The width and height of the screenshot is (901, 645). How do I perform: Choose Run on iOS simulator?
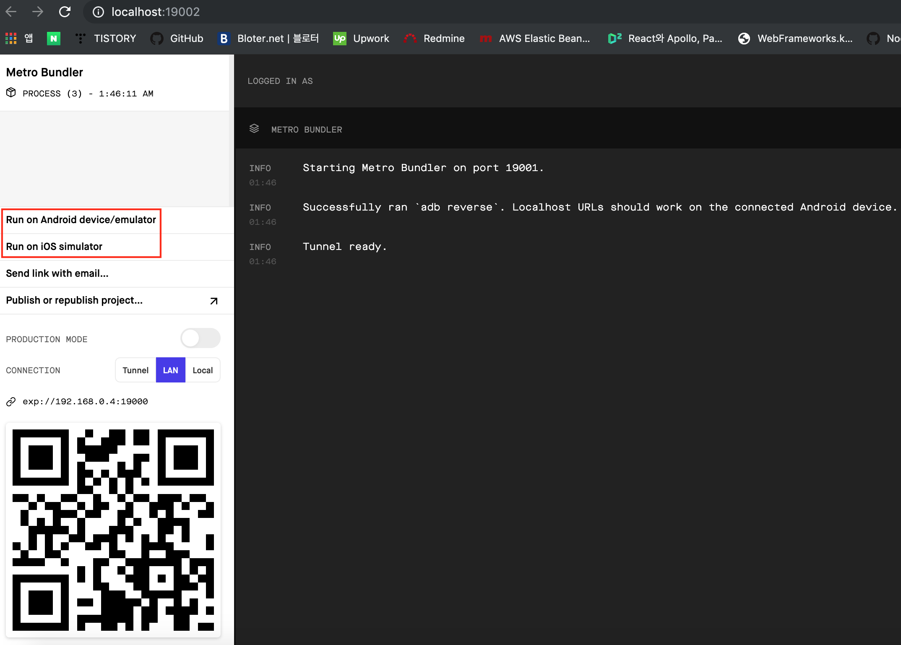pyautogui.click(x=54, y=247)
